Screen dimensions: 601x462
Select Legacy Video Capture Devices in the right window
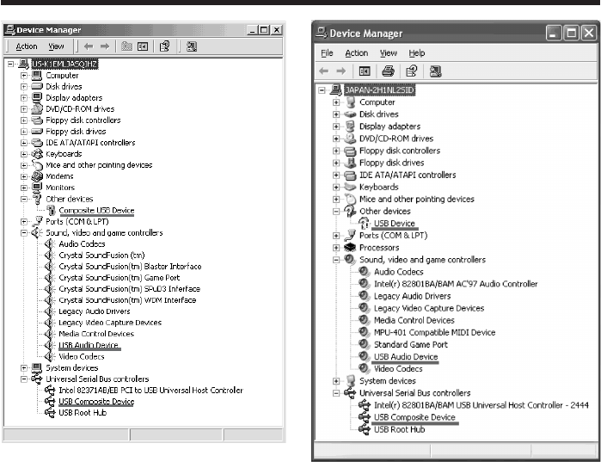pos(429,308)
